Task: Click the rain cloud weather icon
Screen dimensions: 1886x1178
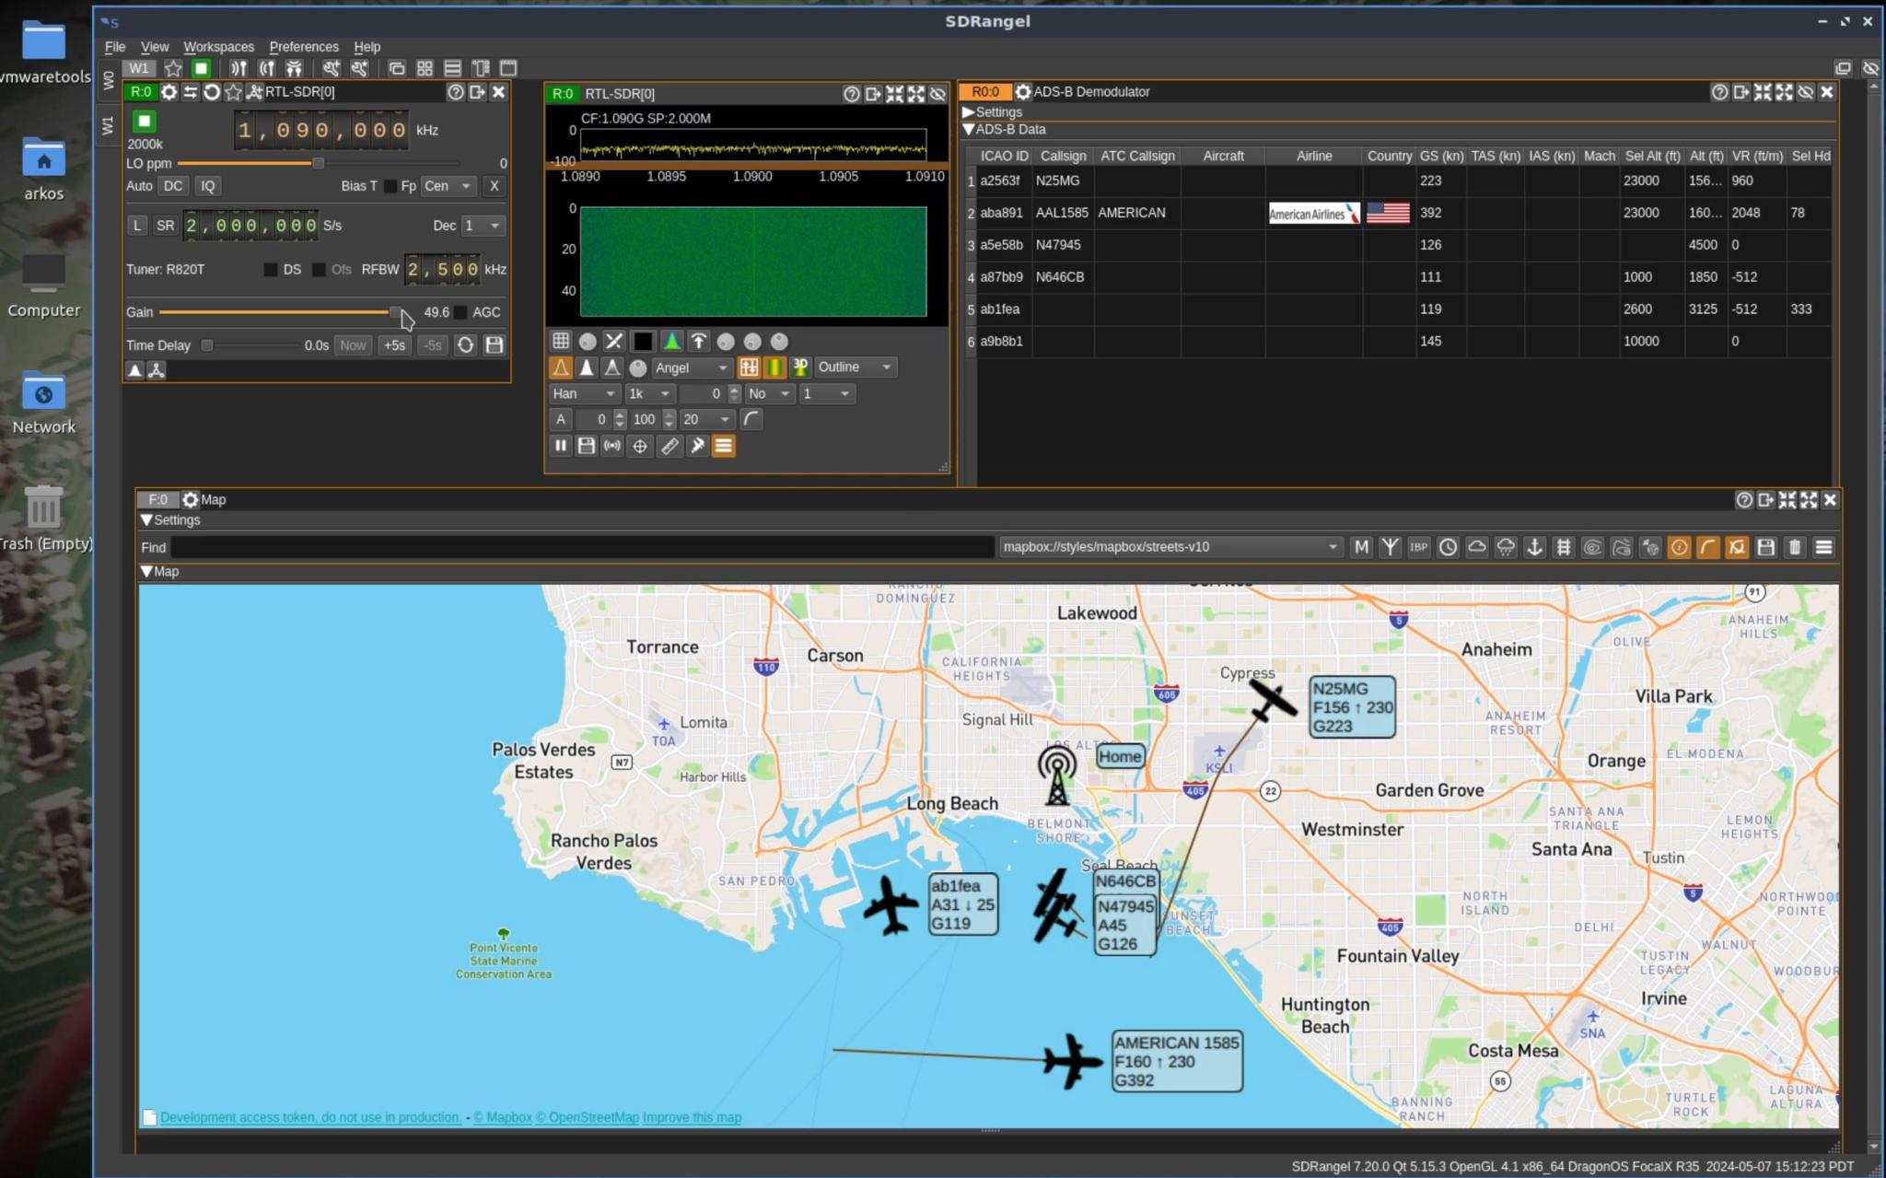Action: point(1506,548)
